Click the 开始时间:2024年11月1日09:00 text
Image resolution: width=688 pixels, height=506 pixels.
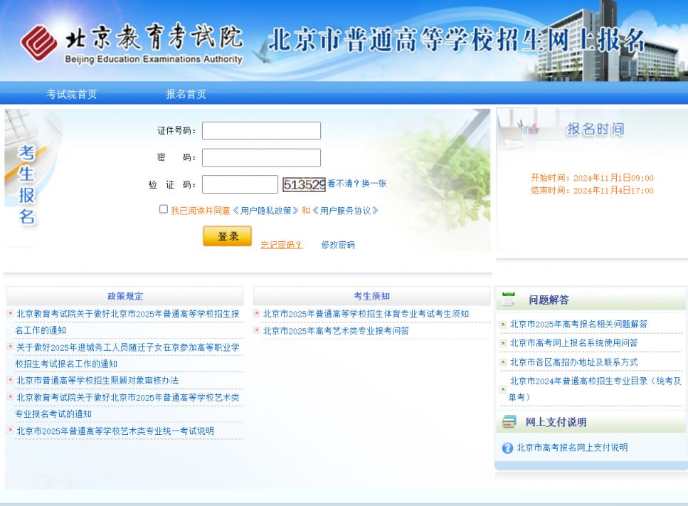pos(593,178)
